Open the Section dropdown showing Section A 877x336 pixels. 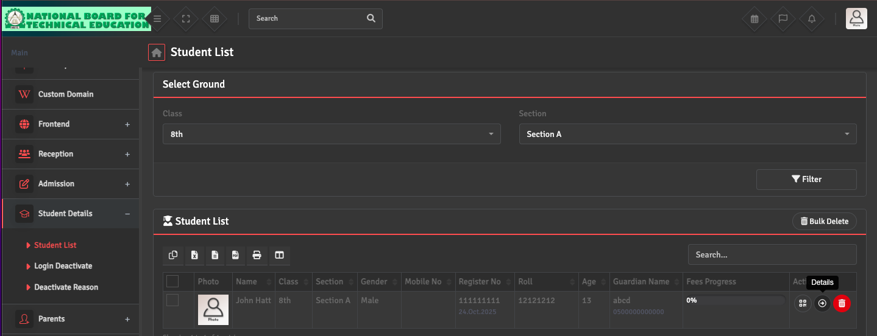tap(687, 134)
